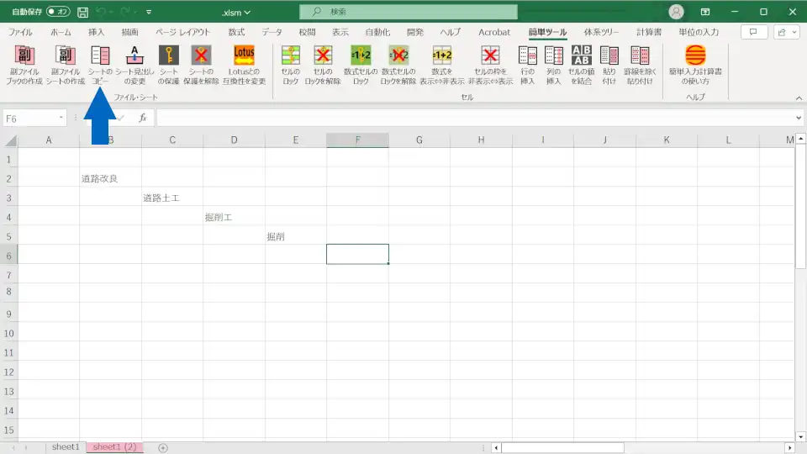
Task: Toggle 数式を表示⇔非表示 tool
Action: tap(441, 65)
